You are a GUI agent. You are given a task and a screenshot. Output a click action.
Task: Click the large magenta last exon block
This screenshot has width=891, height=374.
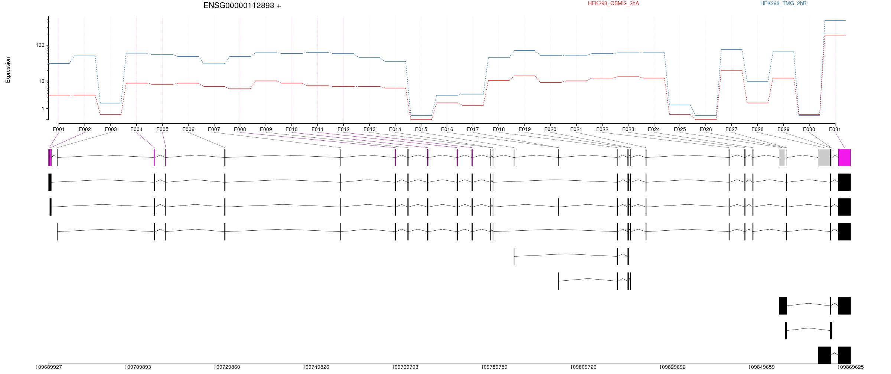845,157
